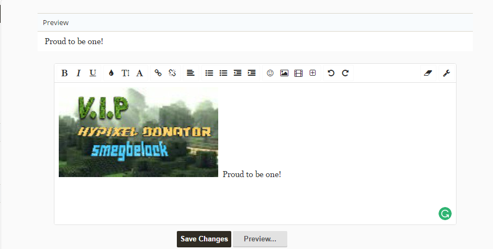Open Grammarly green badge
The height and width of the screenshot is (249, 493).
[x=445, y=214]
